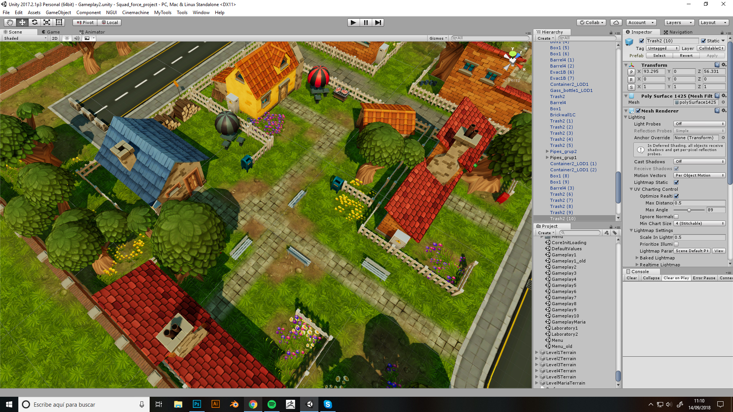
Task: Toggle Local/Global handle rotation
Action: [109, 23]
